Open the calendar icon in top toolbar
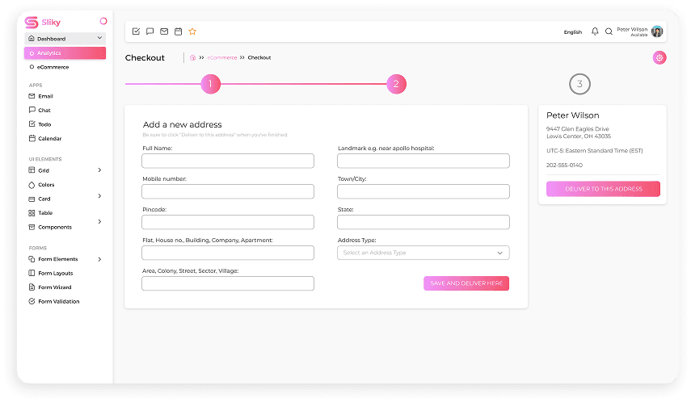 tap(178, 31)
